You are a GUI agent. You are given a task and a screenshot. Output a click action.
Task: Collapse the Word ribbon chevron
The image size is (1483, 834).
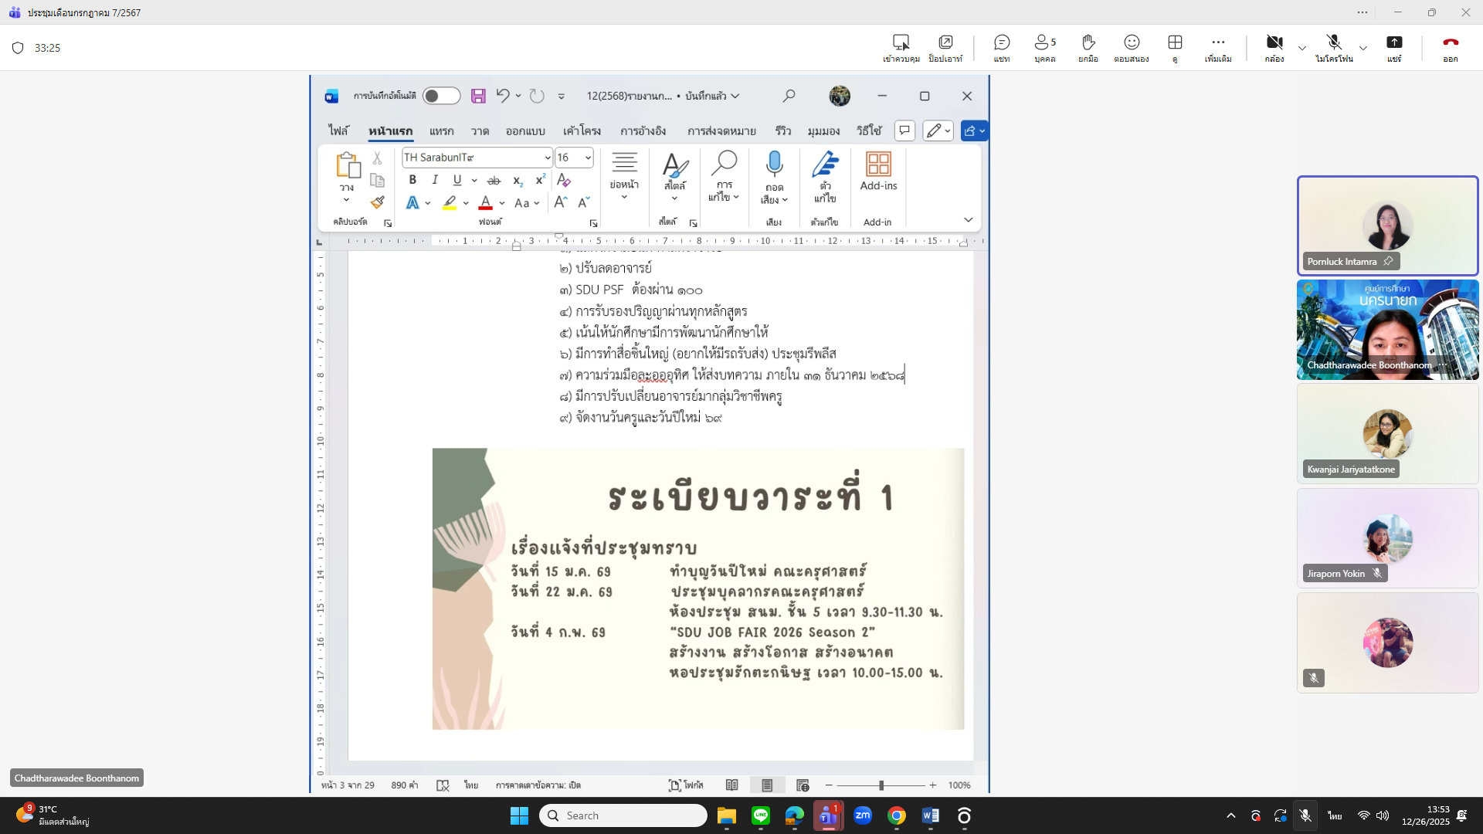[968, 220]
